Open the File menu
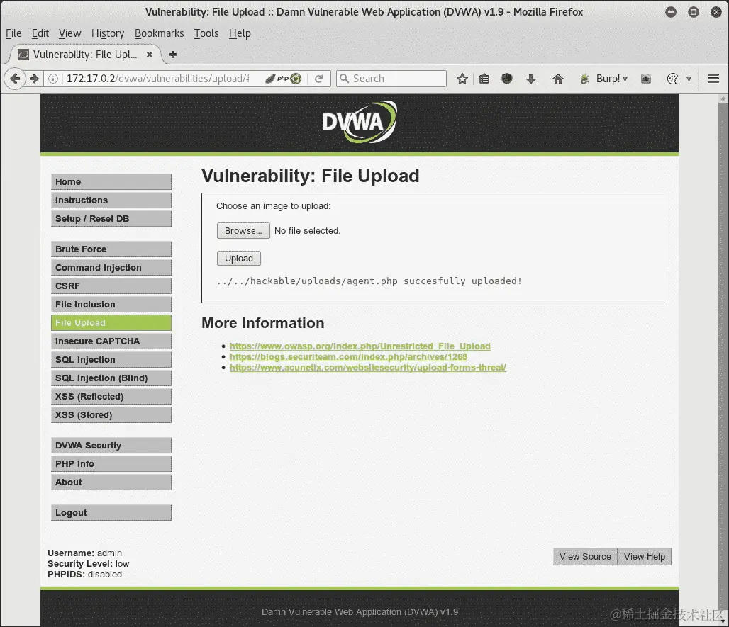 click(13, 33)
